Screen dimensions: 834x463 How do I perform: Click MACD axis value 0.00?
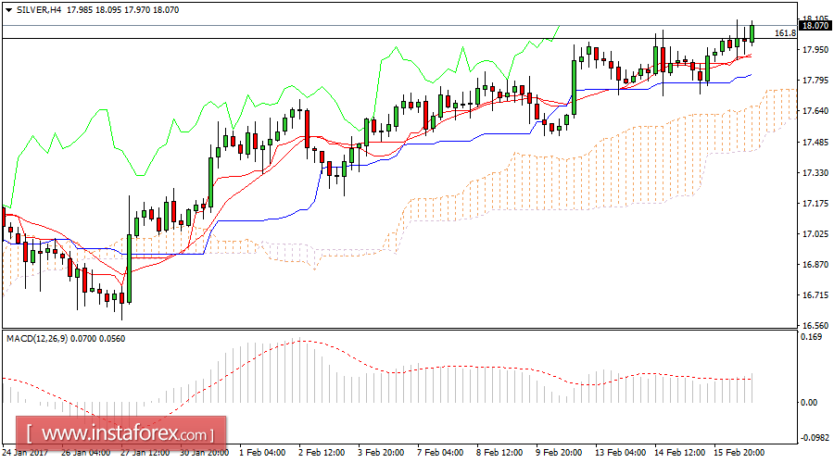(x=810, y=403)
